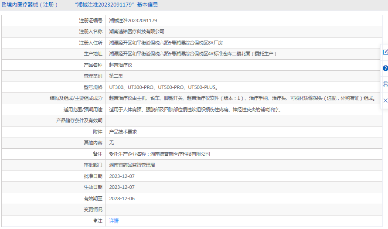Click the page title 境内医疗器械（注册）基本信息
Viewport: 388px width, 229px height.
tap(82, 5)
